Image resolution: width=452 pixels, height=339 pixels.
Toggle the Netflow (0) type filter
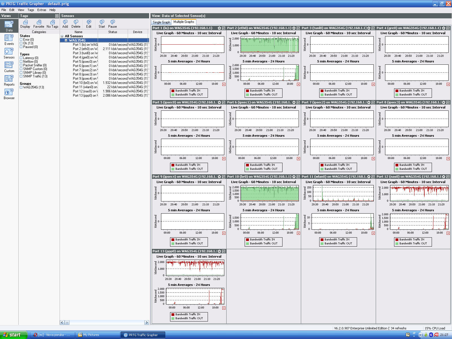21,62
